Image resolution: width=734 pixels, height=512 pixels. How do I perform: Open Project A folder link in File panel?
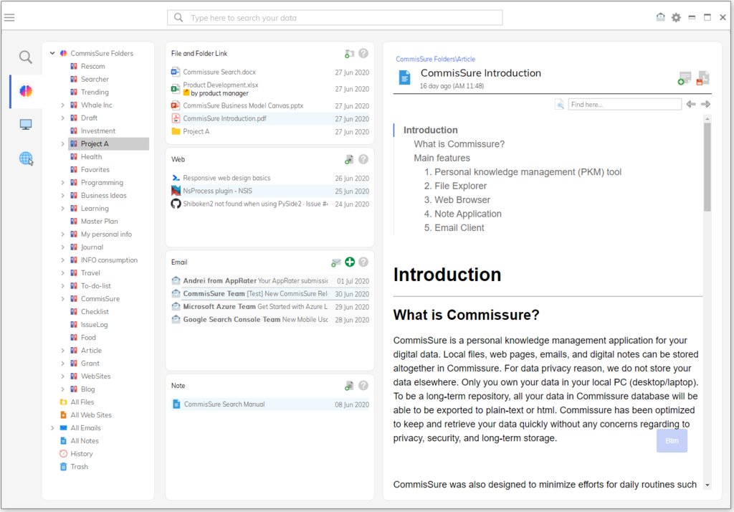click(x=196, y=132)
